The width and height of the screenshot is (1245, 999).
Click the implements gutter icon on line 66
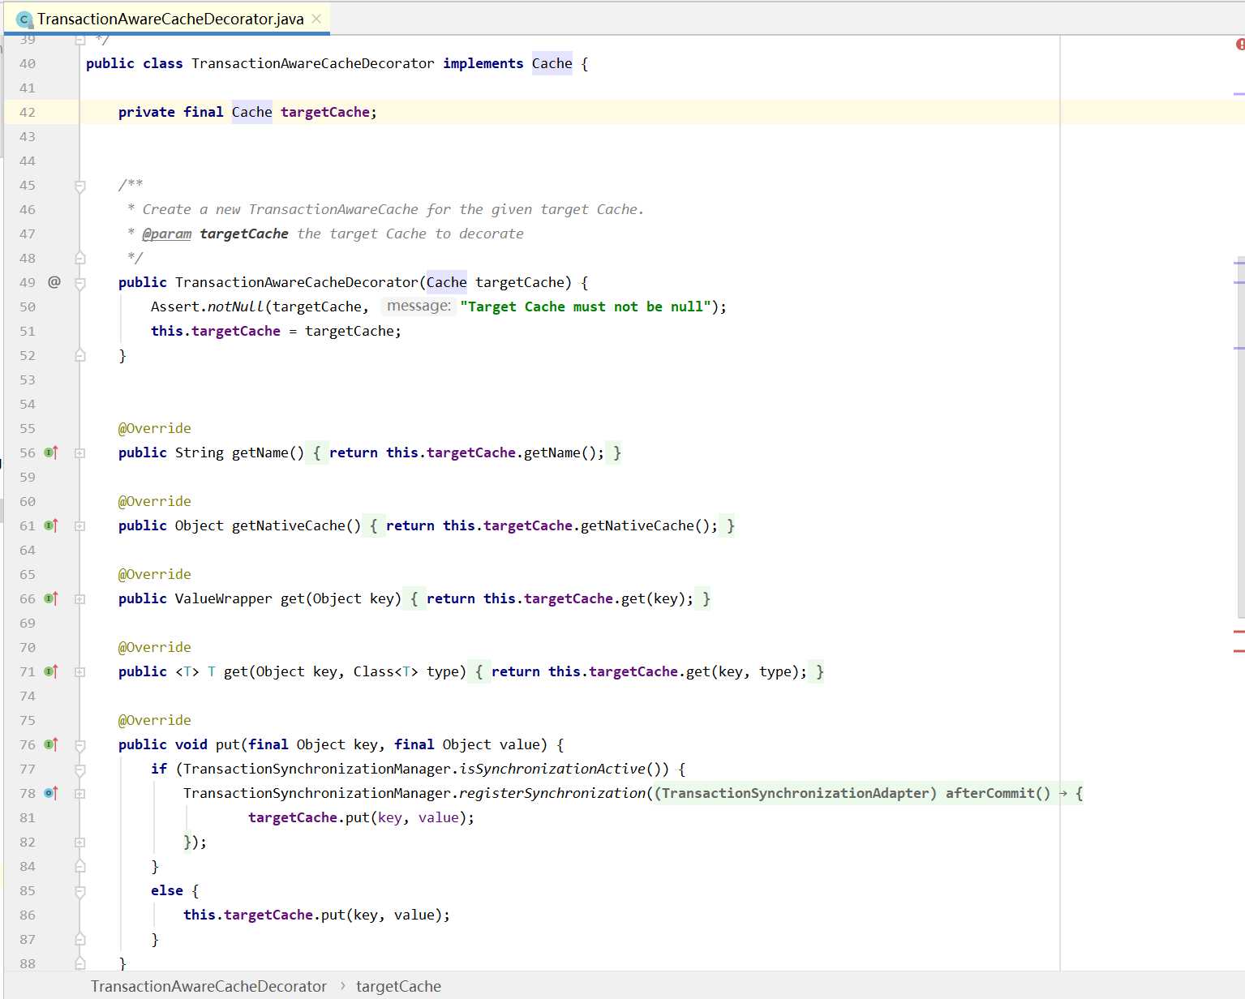pos(51,598)
